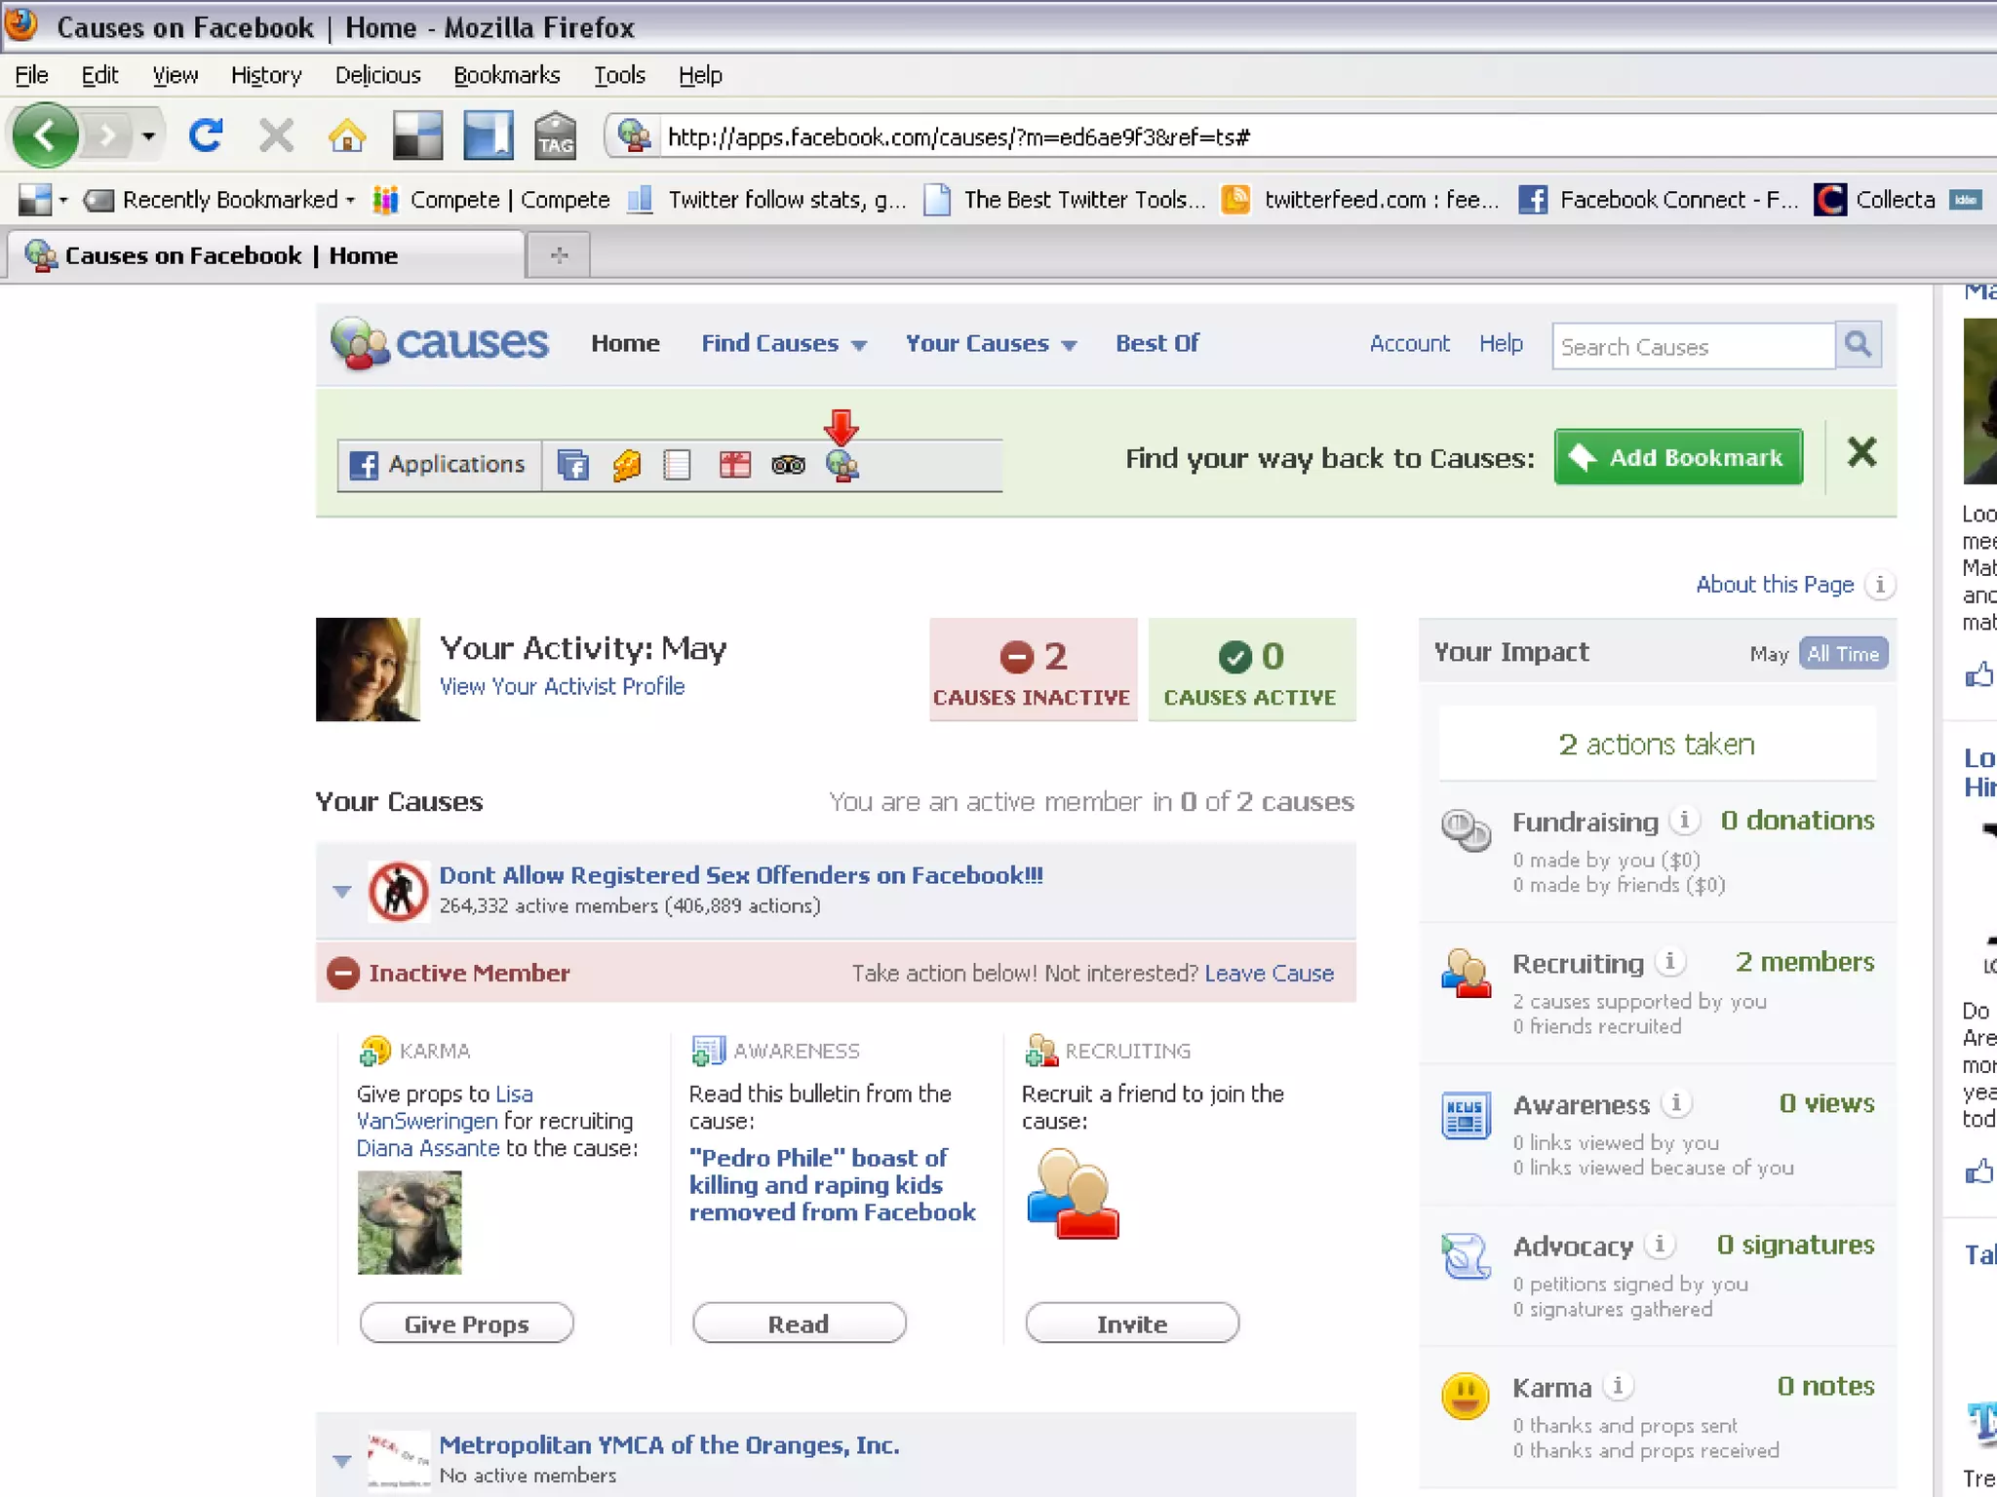Expand the Metropolitan YMCA cause section
Image resolution: width=1997 pixels, height=1497 pixels.
(x=342, y=1460)
